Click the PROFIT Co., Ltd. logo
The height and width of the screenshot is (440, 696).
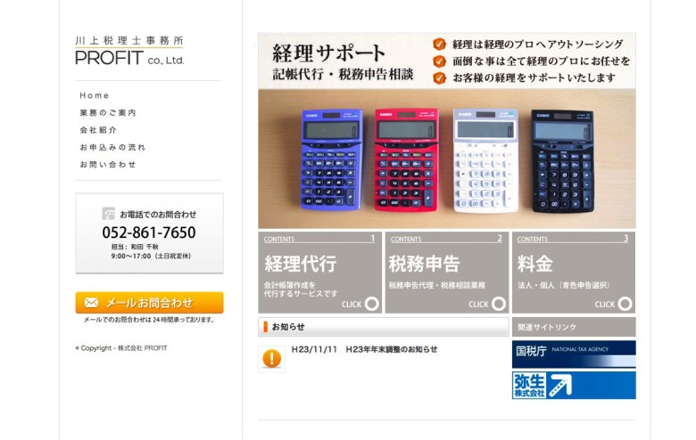click(129, 51)
